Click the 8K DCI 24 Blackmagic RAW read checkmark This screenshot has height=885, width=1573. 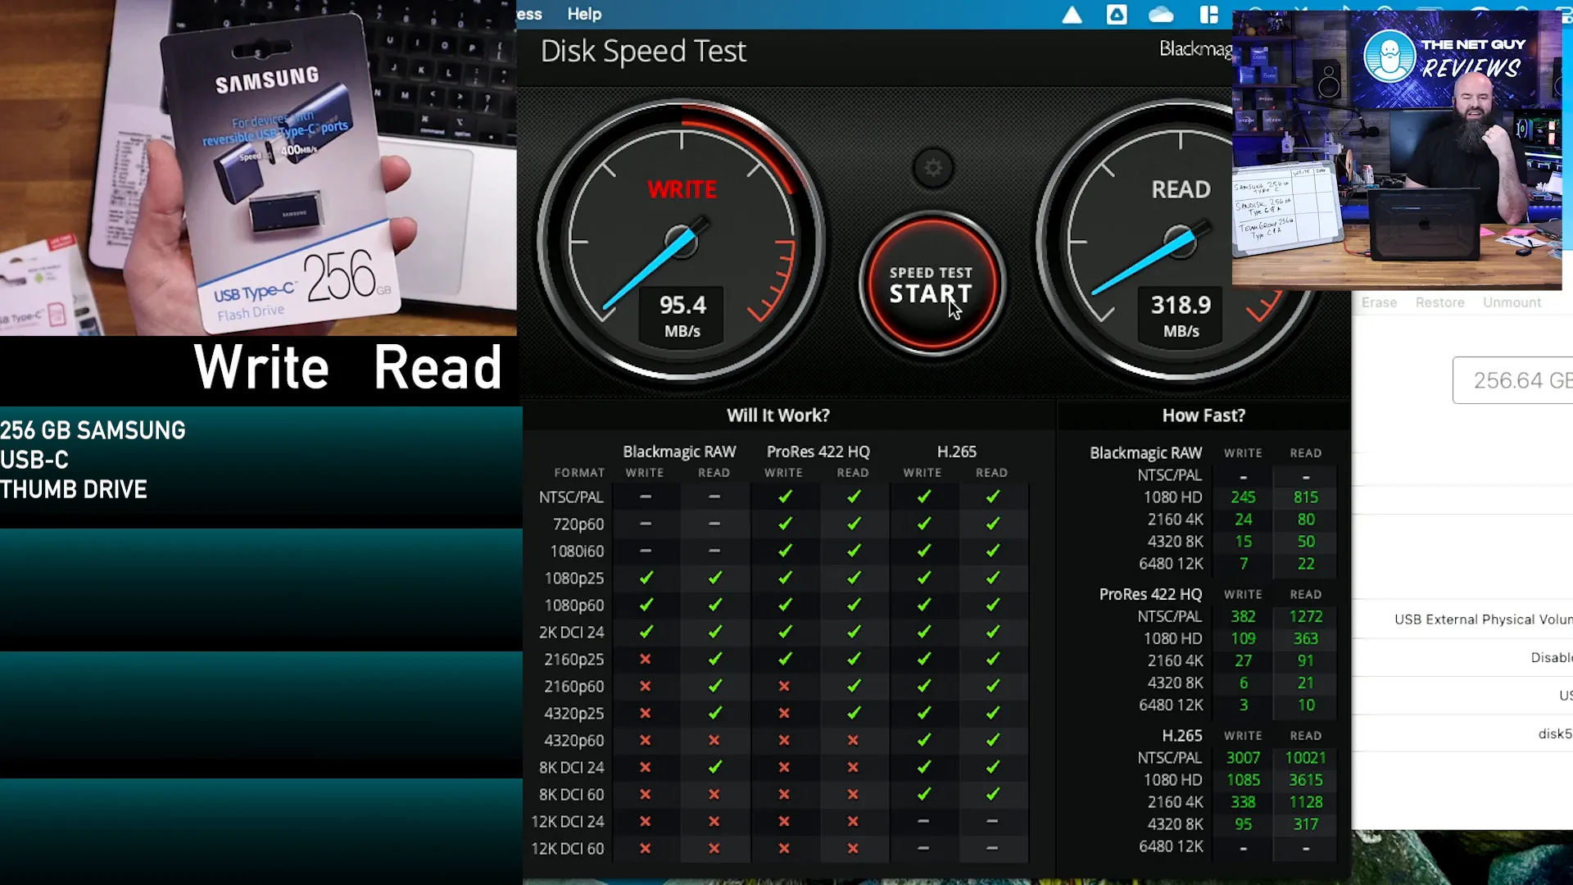tap(714, 768)
